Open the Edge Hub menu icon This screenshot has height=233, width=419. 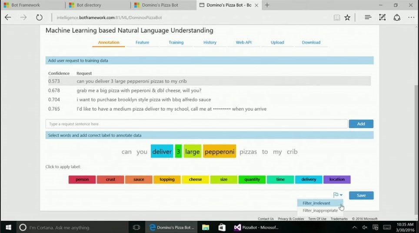[368, 17]
